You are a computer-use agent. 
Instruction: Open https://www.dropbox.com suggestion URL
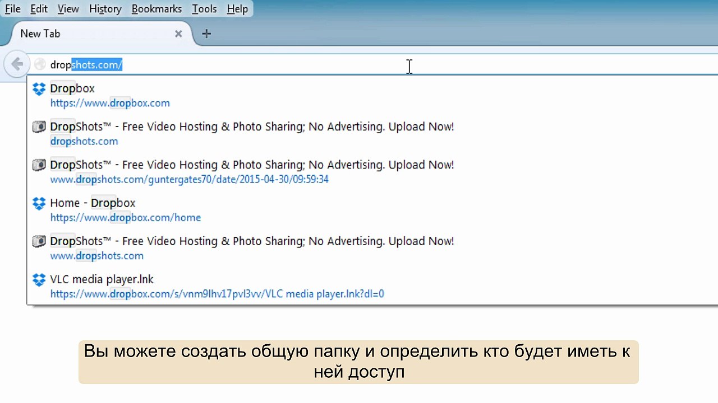[110, 103]
